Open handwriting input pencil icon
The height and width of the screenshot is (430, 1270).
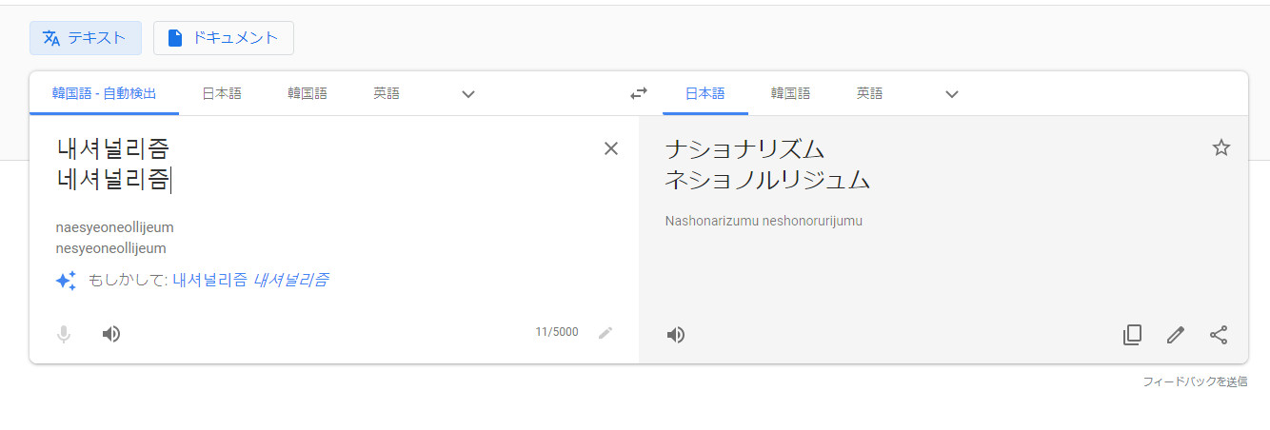(x=605, y=333)
